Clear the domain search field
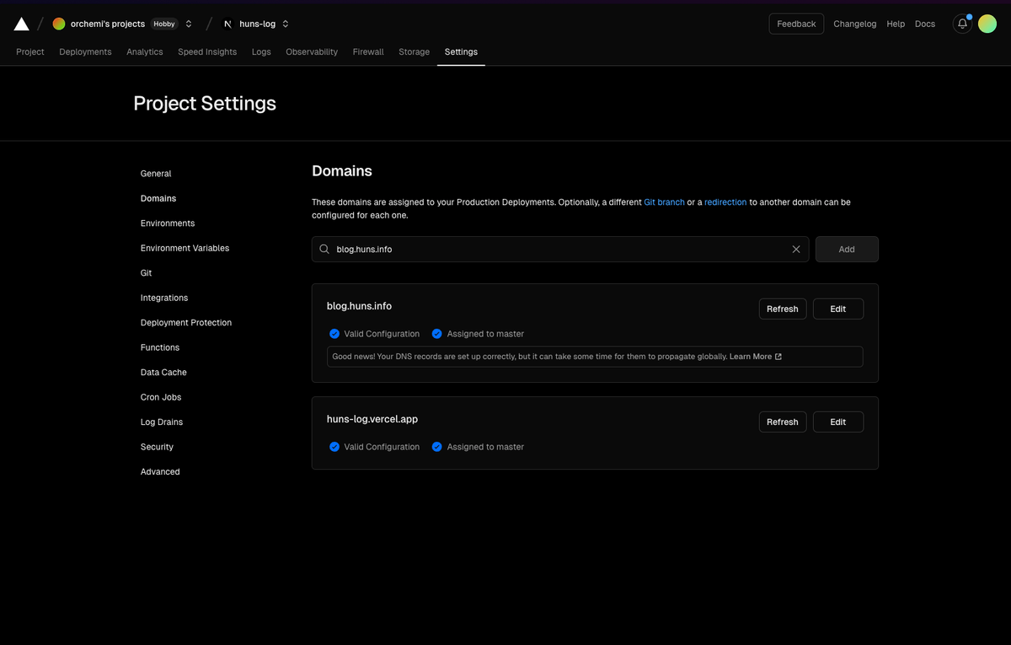Image resolution: width=1011 pixels, height=645 pixels. coord(796,250)
